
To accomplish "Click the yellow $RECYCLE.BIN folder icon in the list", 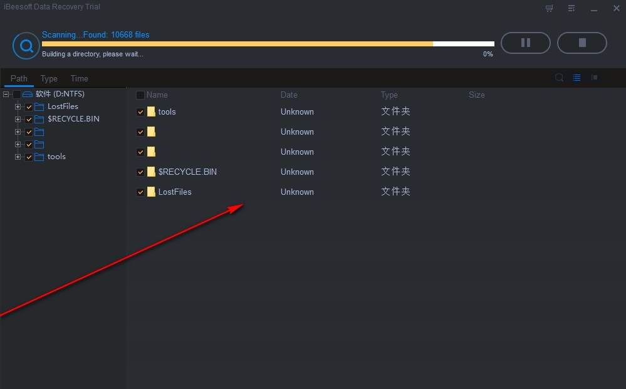I will (x=151, y=172).
